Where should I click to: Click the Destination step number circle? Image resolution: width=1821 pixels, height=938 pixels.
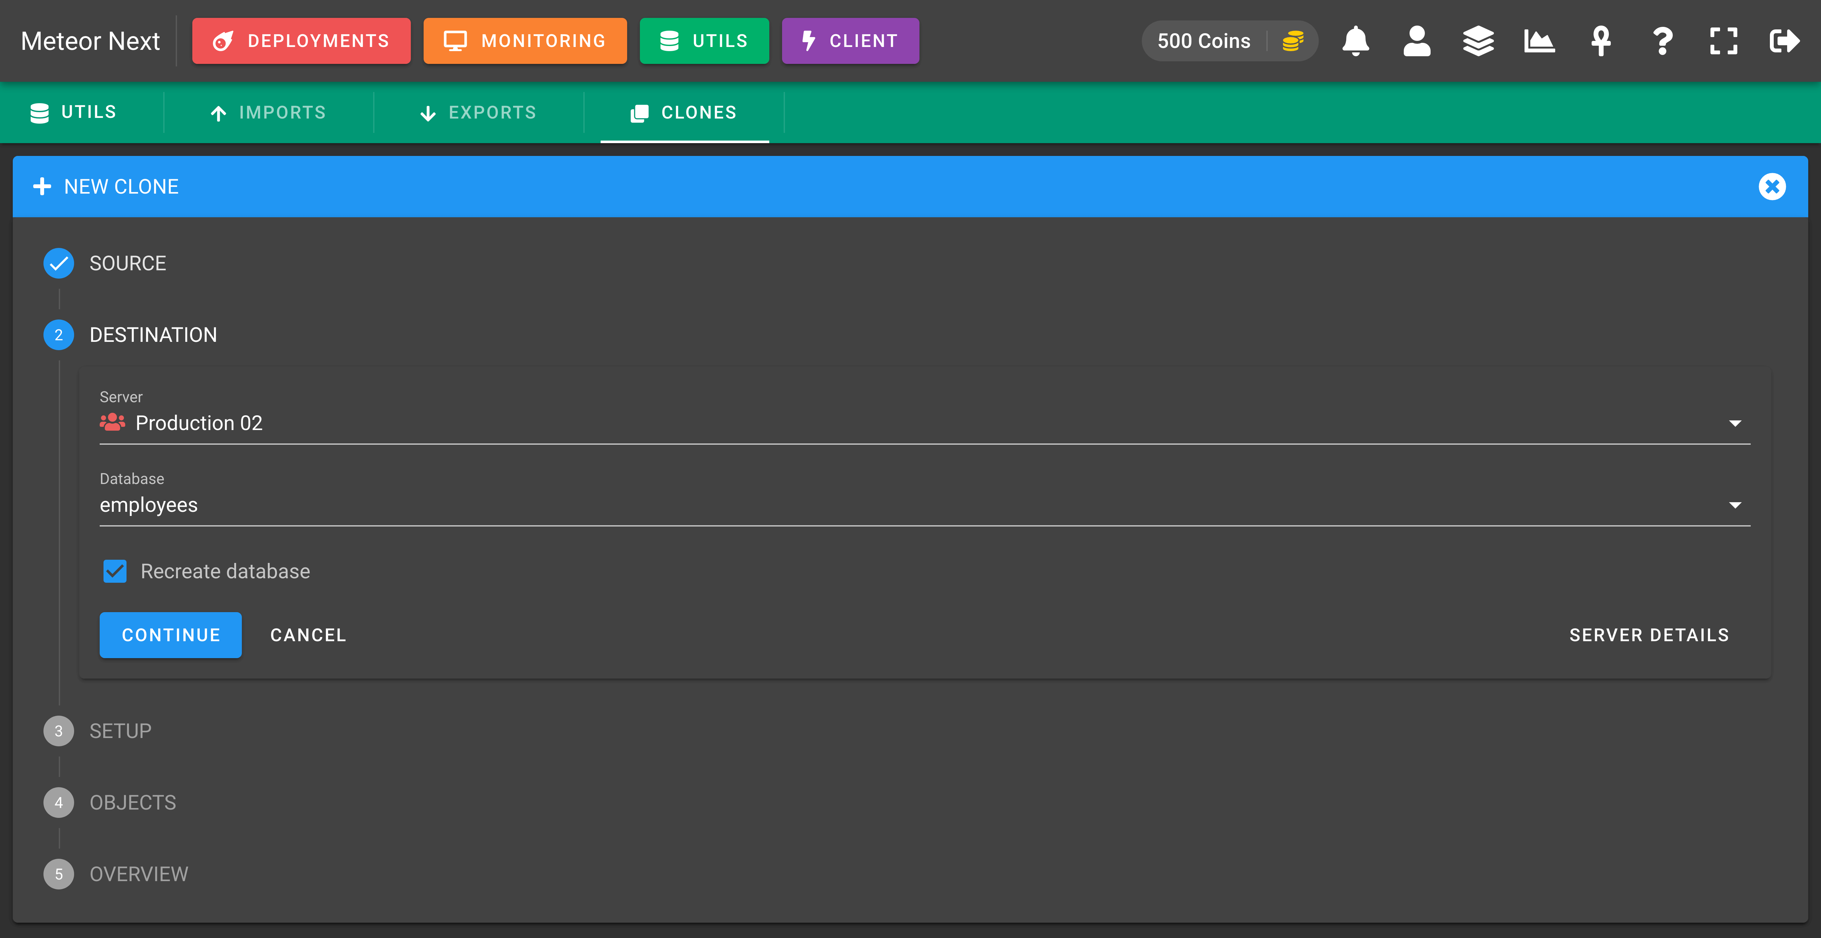click(59, 335)
